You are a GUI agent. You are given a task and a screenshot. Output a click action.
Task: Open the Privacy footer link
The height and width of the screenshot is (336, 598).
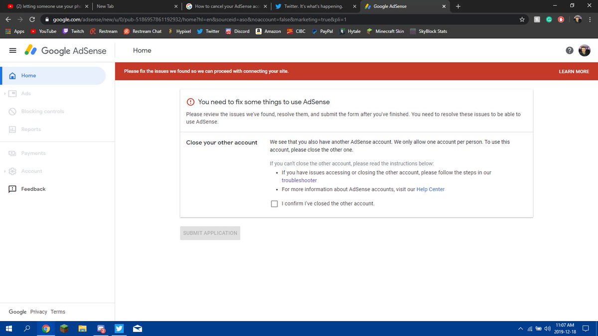[x=38, y=312]
